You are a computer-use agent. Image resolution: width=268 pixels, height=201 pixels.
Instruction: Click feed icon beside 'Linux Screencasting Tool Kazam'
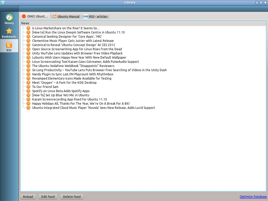(x=28, y=62)
